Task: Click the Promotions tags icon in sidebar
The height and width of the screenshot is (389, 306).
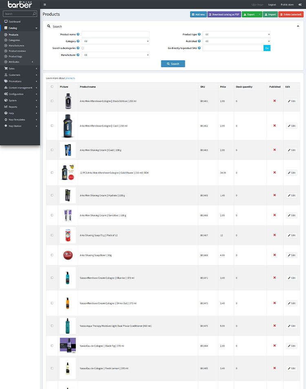Action: point(6,81)
